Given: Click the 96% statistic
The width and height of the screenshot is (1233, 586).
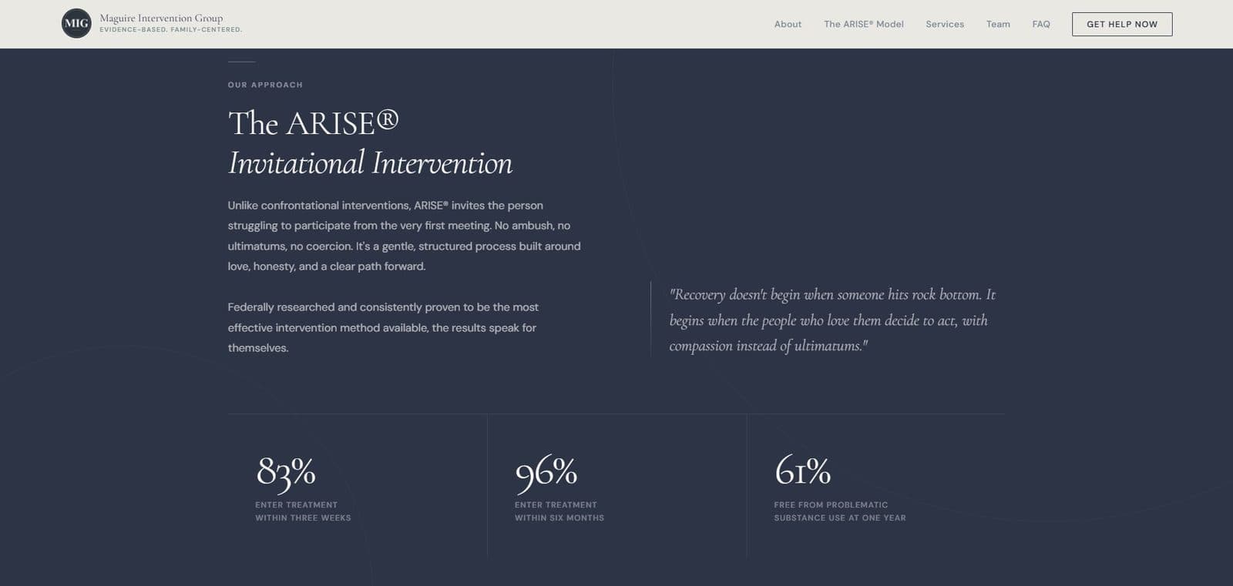Looking at the screenshot, I should (546, 471).
